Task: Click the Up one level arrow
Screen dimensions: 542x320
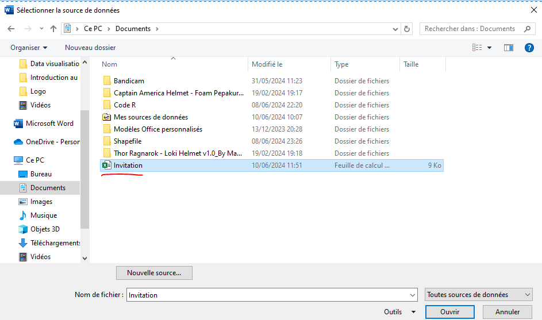Action: pos(53,29)
